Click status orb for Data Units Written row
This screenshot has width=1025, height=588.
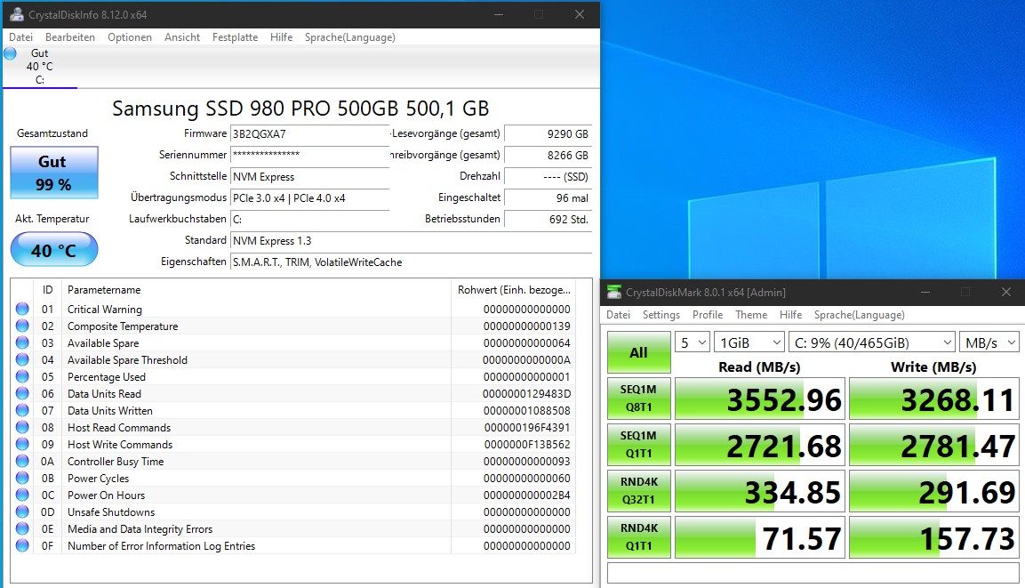tap(22, 410)
